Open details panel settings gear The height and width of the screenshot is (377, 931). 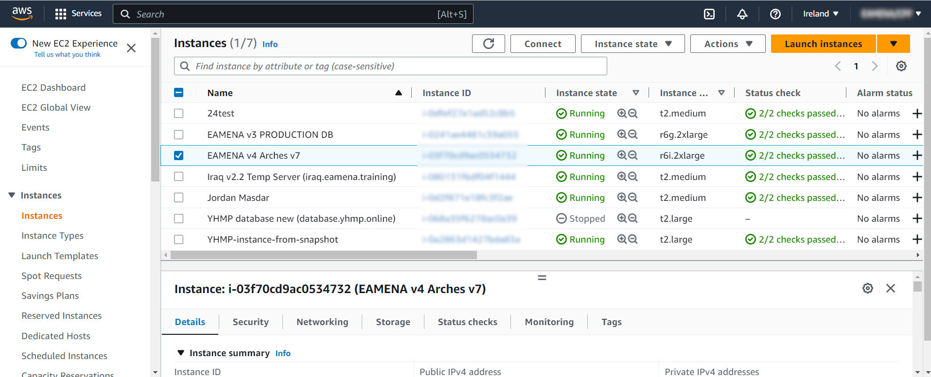coord(868,288)
